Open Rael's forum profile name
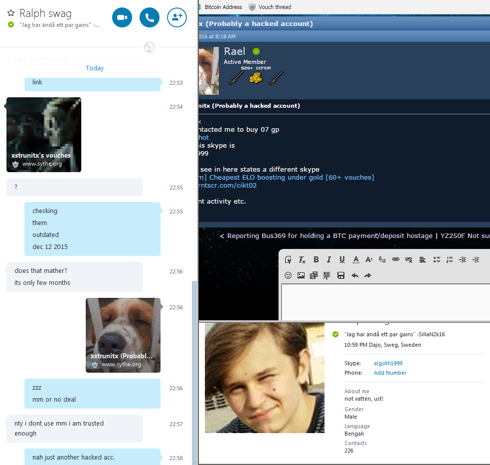The image size is (490, 465). 234,51
